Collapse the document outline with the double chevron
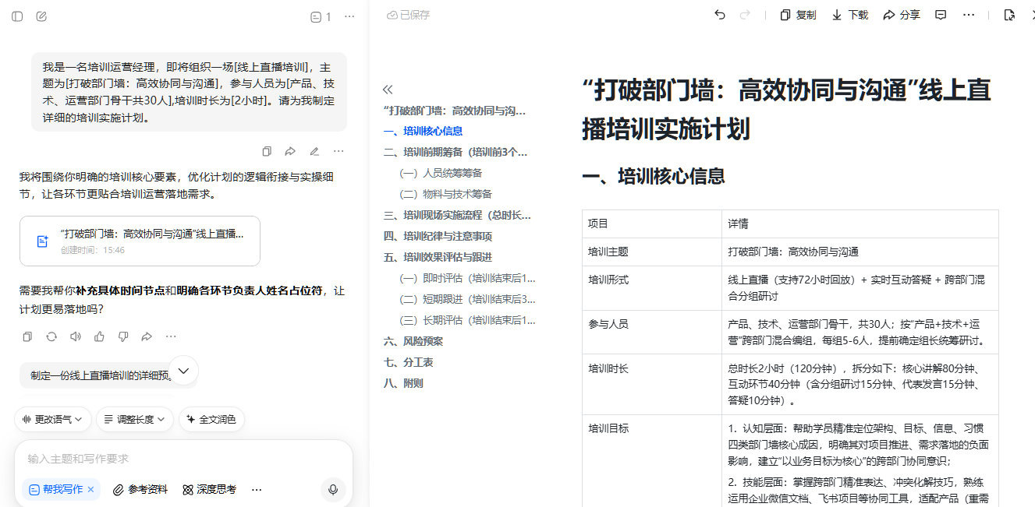The image size is (1035, 507). (388, 90)
